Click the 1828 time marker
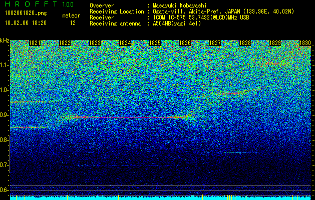 (245, 43)
